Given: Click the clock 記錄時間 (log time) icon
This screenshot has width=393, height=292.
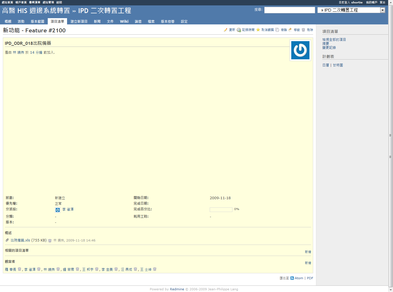Looking at the screenshot, I should pyautogui.click(x=239, y=30).
